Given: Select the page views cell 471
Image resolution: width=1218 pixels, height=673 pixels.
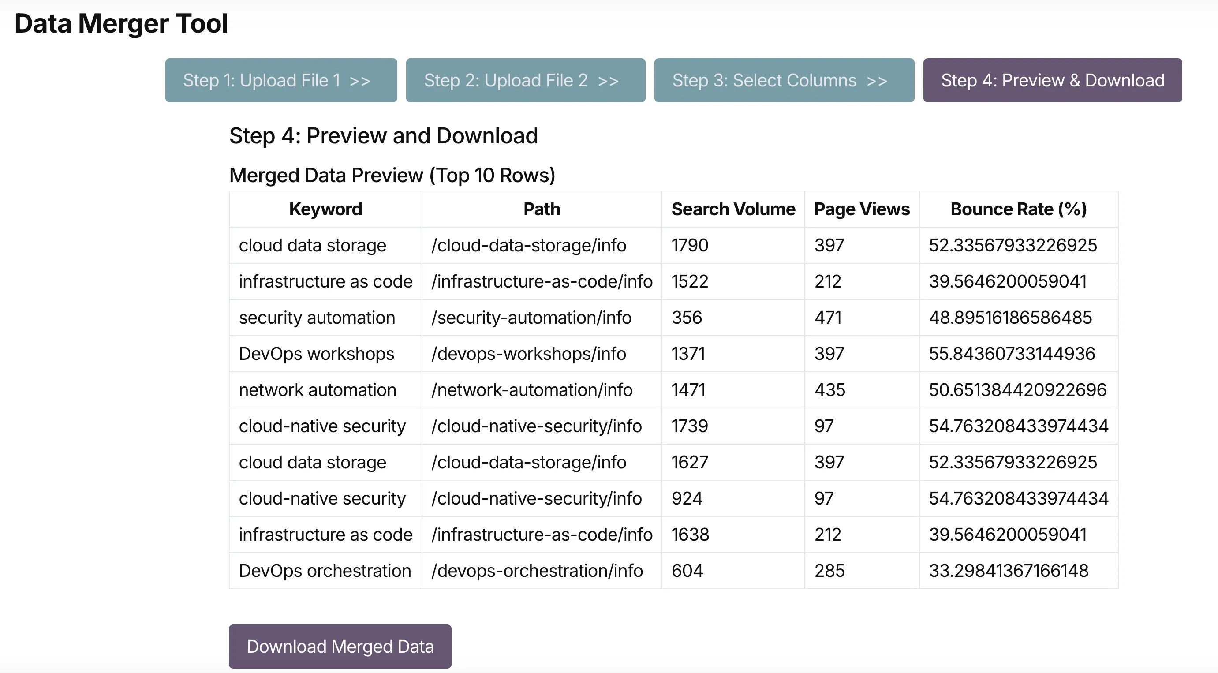Looking at the screenshot, I should pos(862,318).
